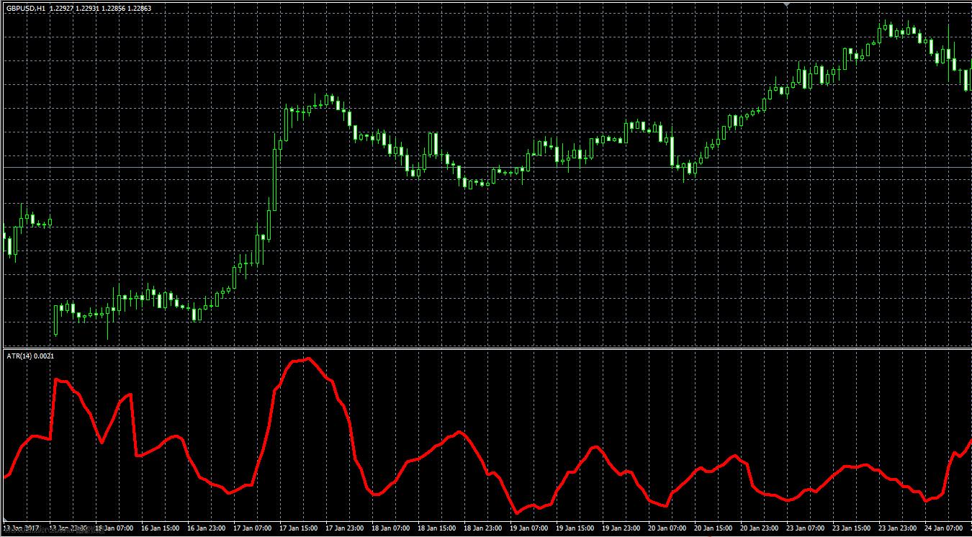This screenshot has height=537, width=972.
Task: Click the 20 Jan 15:00 time label
Action: (714, 528)
